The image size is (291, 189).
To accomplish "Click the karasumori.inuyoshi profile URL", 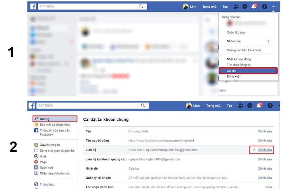I will (161, 140).
